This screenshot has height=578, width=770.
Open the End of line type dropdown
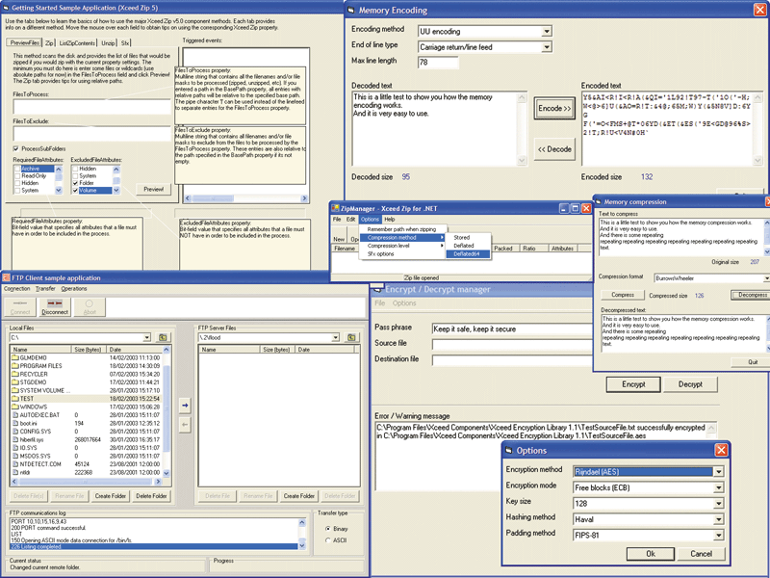click(547, 47)
